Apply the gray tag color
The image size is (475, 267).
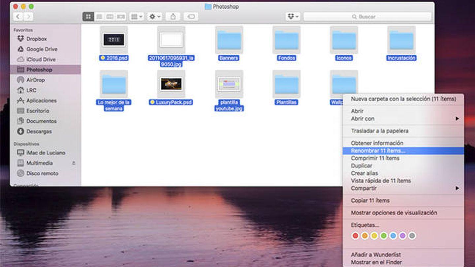point(412,236)
